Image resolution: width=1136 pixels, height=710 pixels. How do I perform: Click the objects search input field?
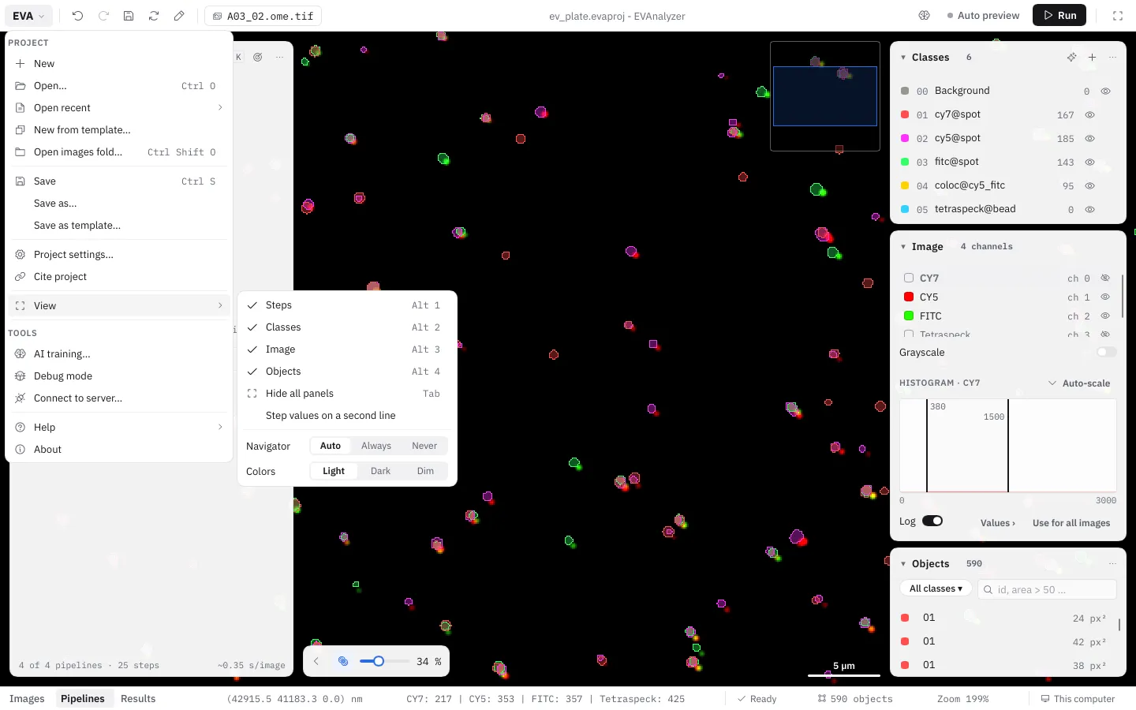pyautogui.click(x=1048, y=589)
